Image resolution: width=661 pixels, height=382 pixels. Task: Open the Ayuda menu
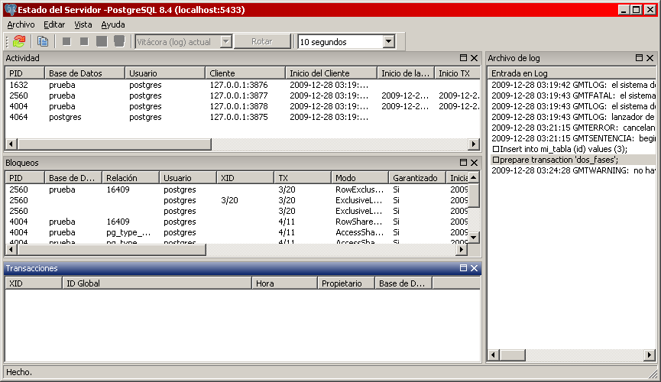[113, 24]
